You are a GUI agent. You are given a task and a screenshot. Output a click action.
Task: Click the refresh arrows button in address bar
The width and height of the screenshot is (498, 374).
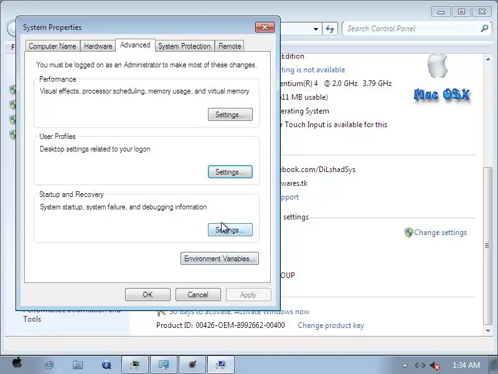pyautogui.click(x=330, y=29)
